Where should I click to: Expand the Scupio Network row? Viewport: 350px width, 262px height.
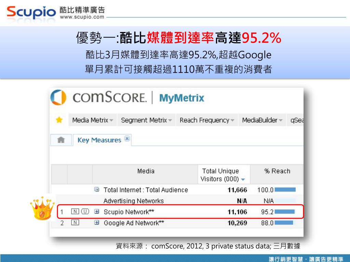click(97, 212)
